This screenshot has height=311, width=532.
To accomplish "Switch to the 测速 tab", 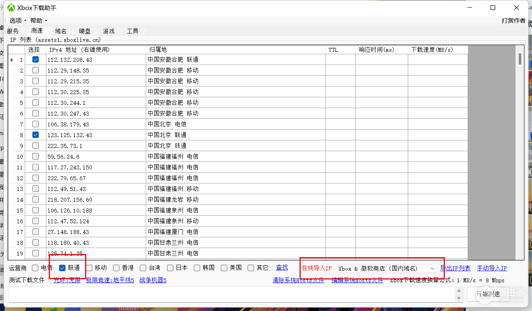I will click(37, 31).
